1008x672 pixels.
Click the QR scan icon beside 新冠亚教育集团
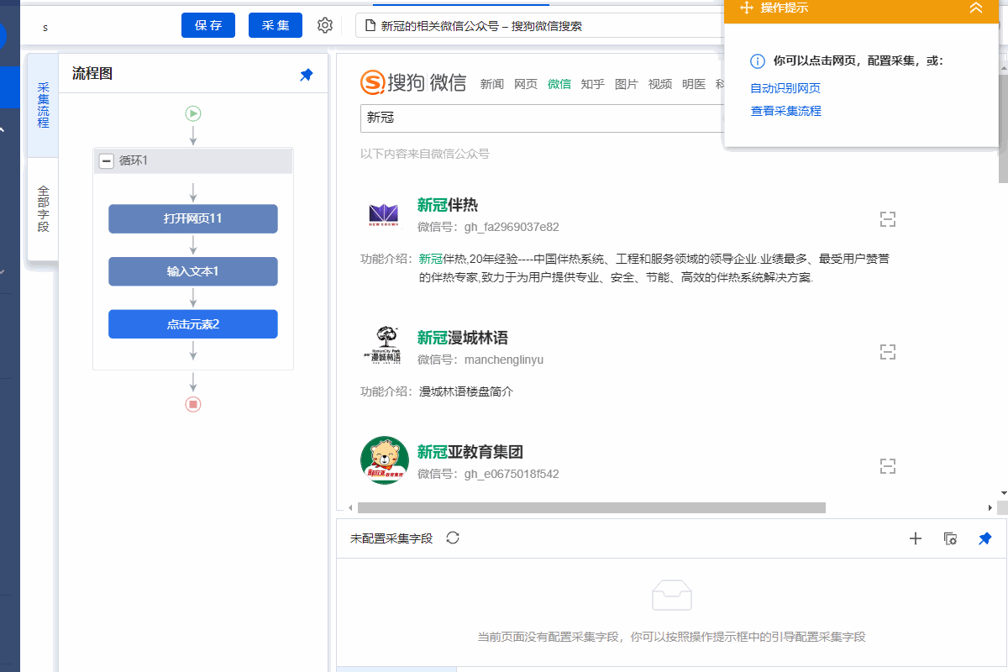point(888,466)
